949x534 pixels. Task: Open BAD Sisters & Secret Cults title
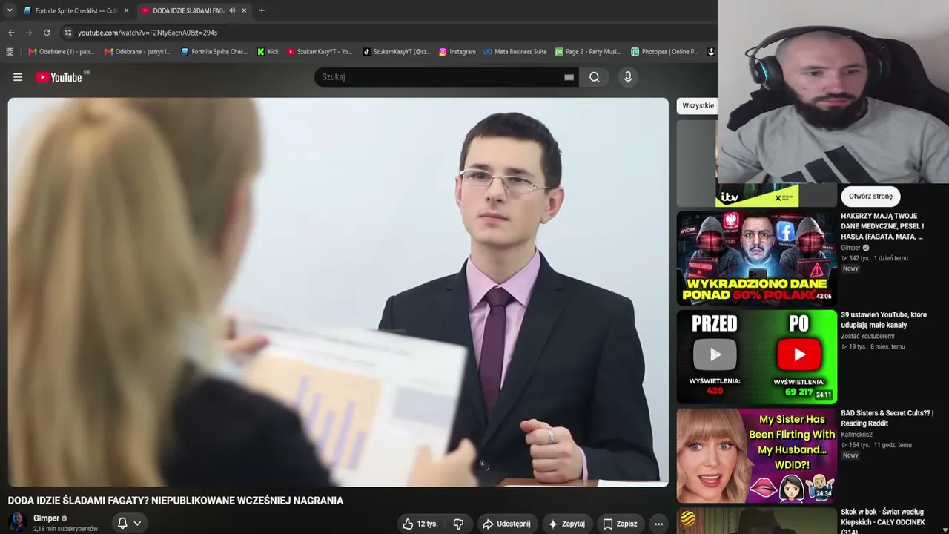pos(887,418)
